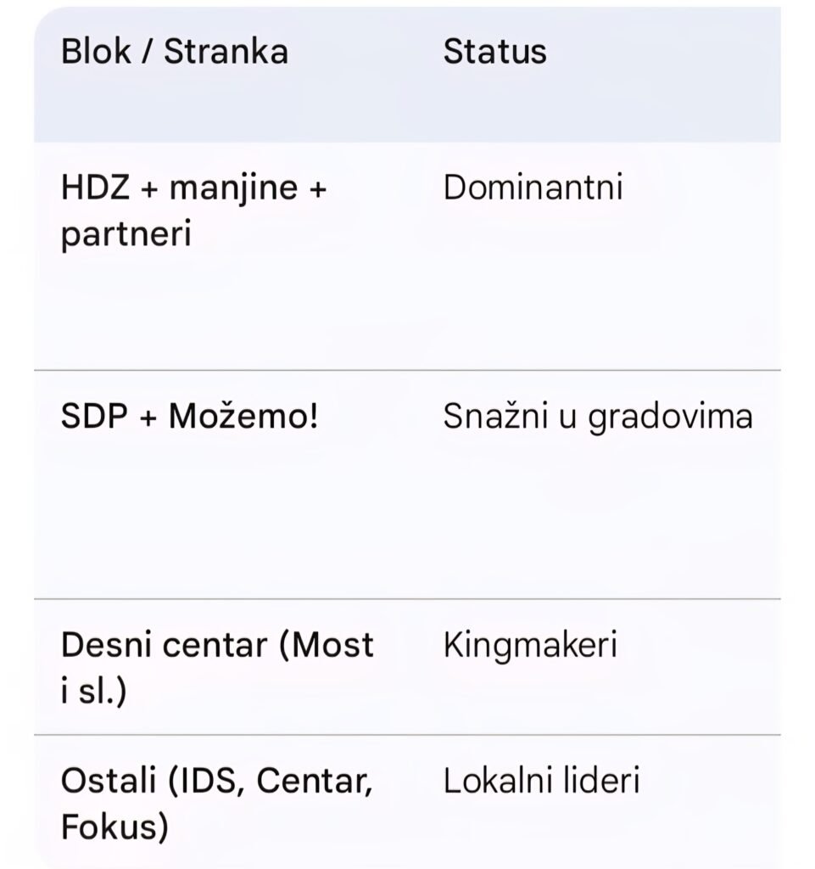Viewport: 815px width, 869px height.
Task: Click the word "HDZ" in first row
Action: click(x=95, y=188)
